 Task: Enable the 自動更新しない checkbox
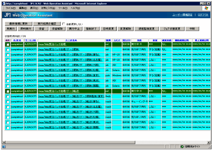click(64, 24)
